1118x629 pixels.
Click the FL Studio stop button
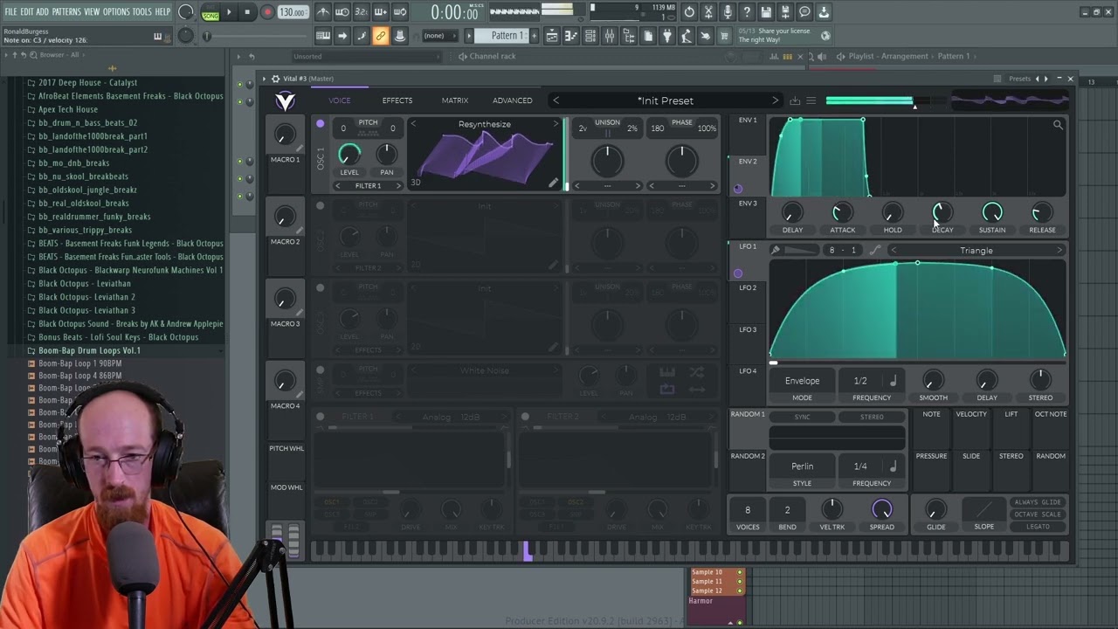(x=247, y=12)
